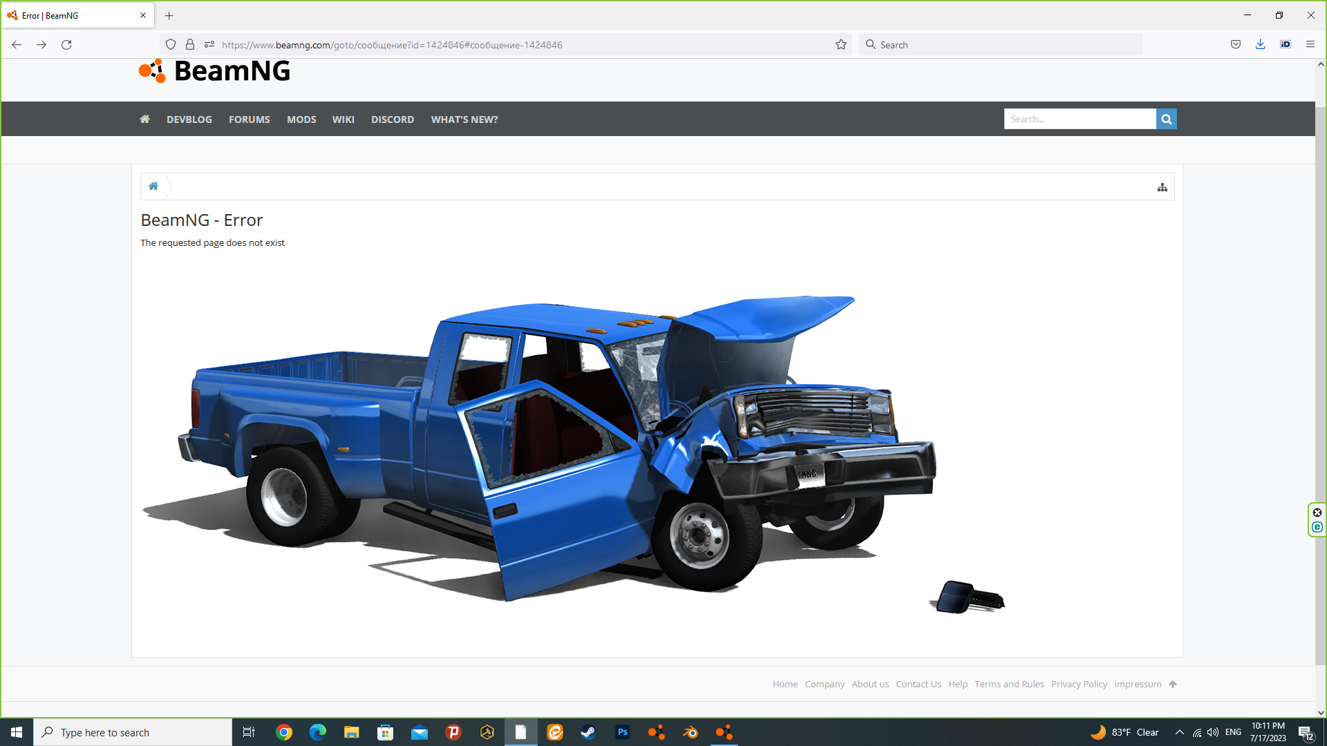Open the Firefox hamburger menu
This screenshot has height=746, width=1327.
[1310, 45]
